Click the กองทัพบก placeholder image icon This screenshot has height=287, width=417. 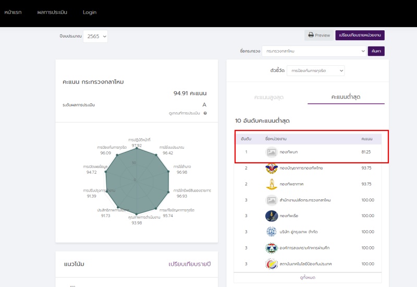point(271,152)
